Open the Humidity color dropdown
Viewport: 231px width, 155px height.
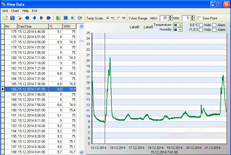180,30
